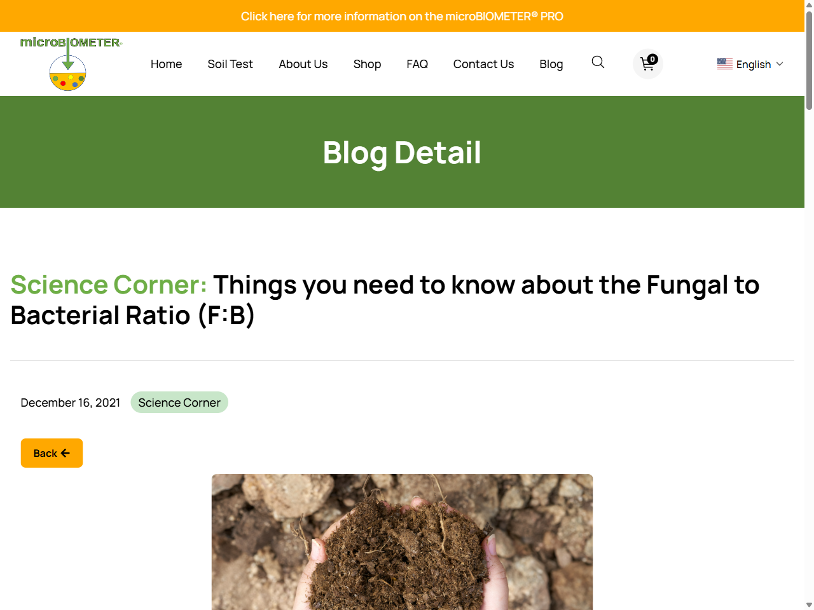This screenshot has height=610, width=814.
Task: Click the US flag icon
Action: pyautogui.click(x=724, y=64)
